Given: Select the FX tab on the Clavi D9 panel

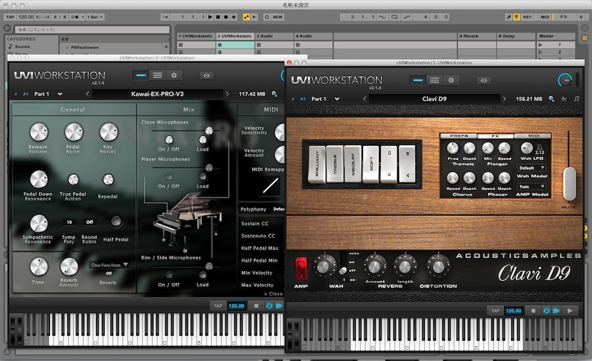Looking at the screenshot, I should pos(495,136).
